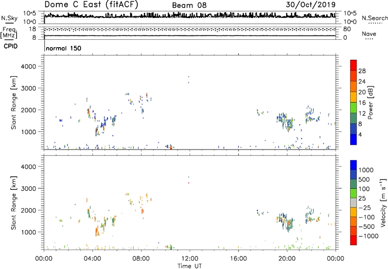Pick the gray −25 to 25 Velocity segment
Viewport: 388px width, 269px height.
click(x=354, y=202)
